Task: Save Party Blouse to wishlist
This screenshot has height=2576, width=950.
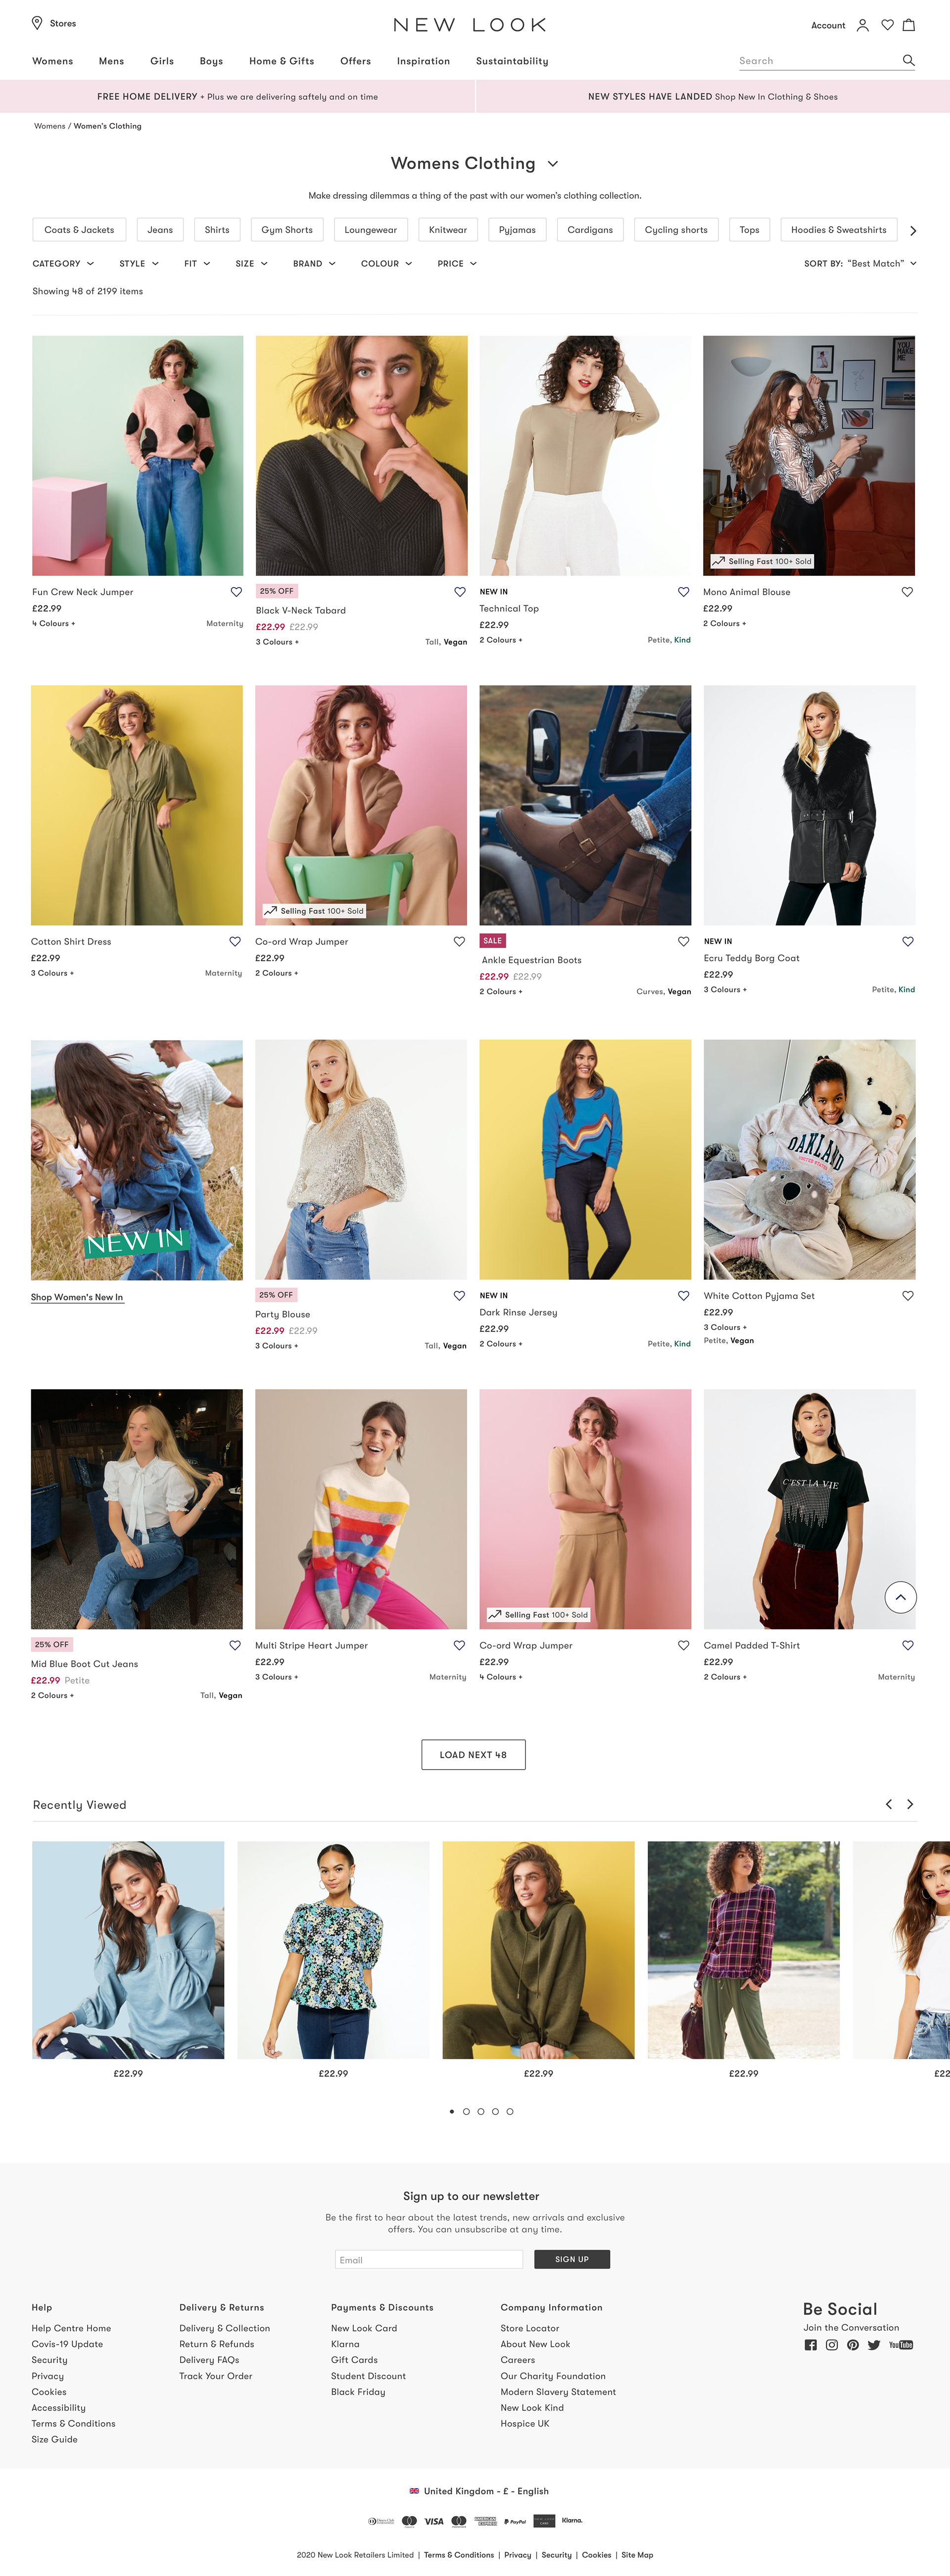Action: pos(459,1295)
